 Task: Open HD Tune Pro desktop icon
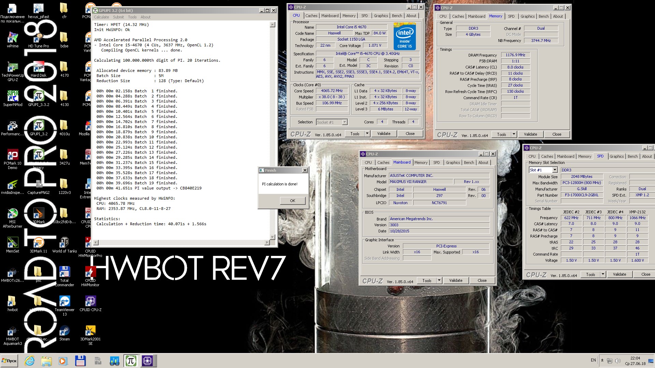(39, 39)
